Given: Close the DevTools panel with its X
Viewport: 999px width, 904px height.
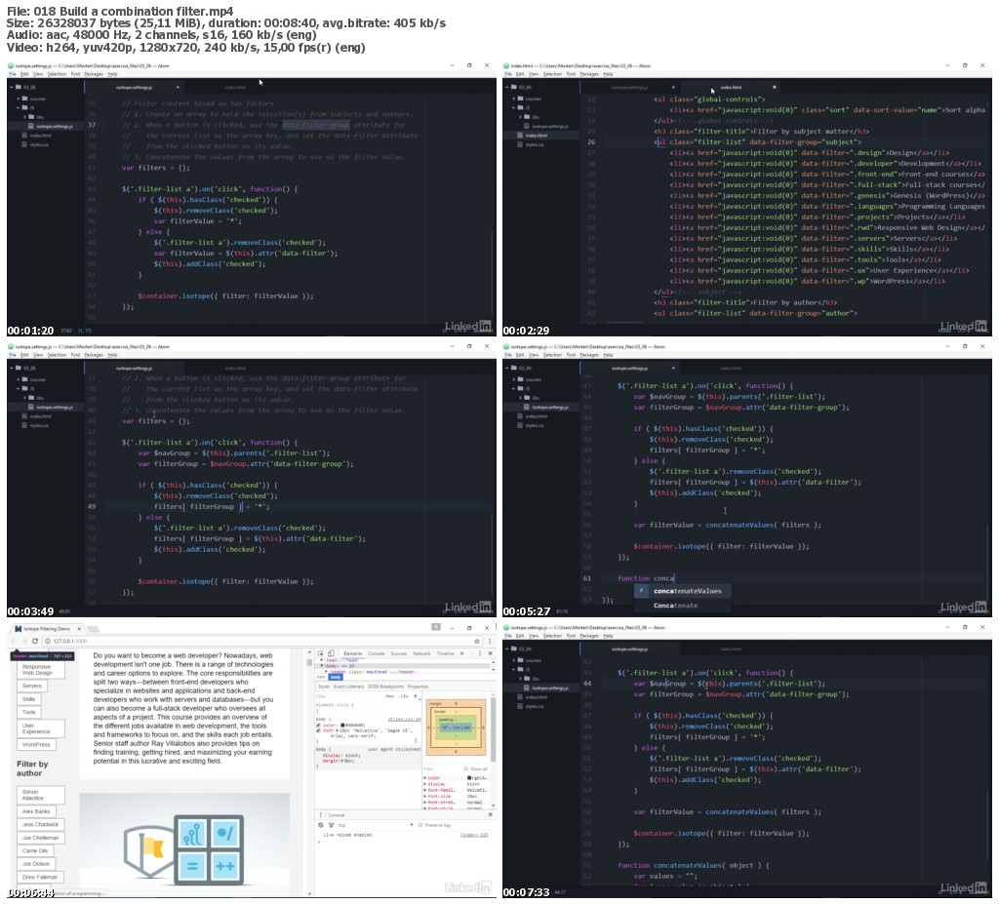Looking at the screenshot, I should point(490,653).
